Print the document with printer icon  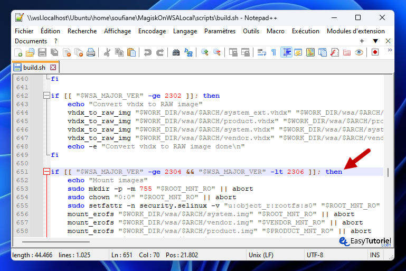tap(91, 53)
